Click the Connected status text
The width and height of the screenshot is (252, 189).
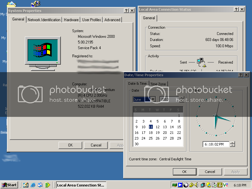pyautogui.click(x=225, y=34)
